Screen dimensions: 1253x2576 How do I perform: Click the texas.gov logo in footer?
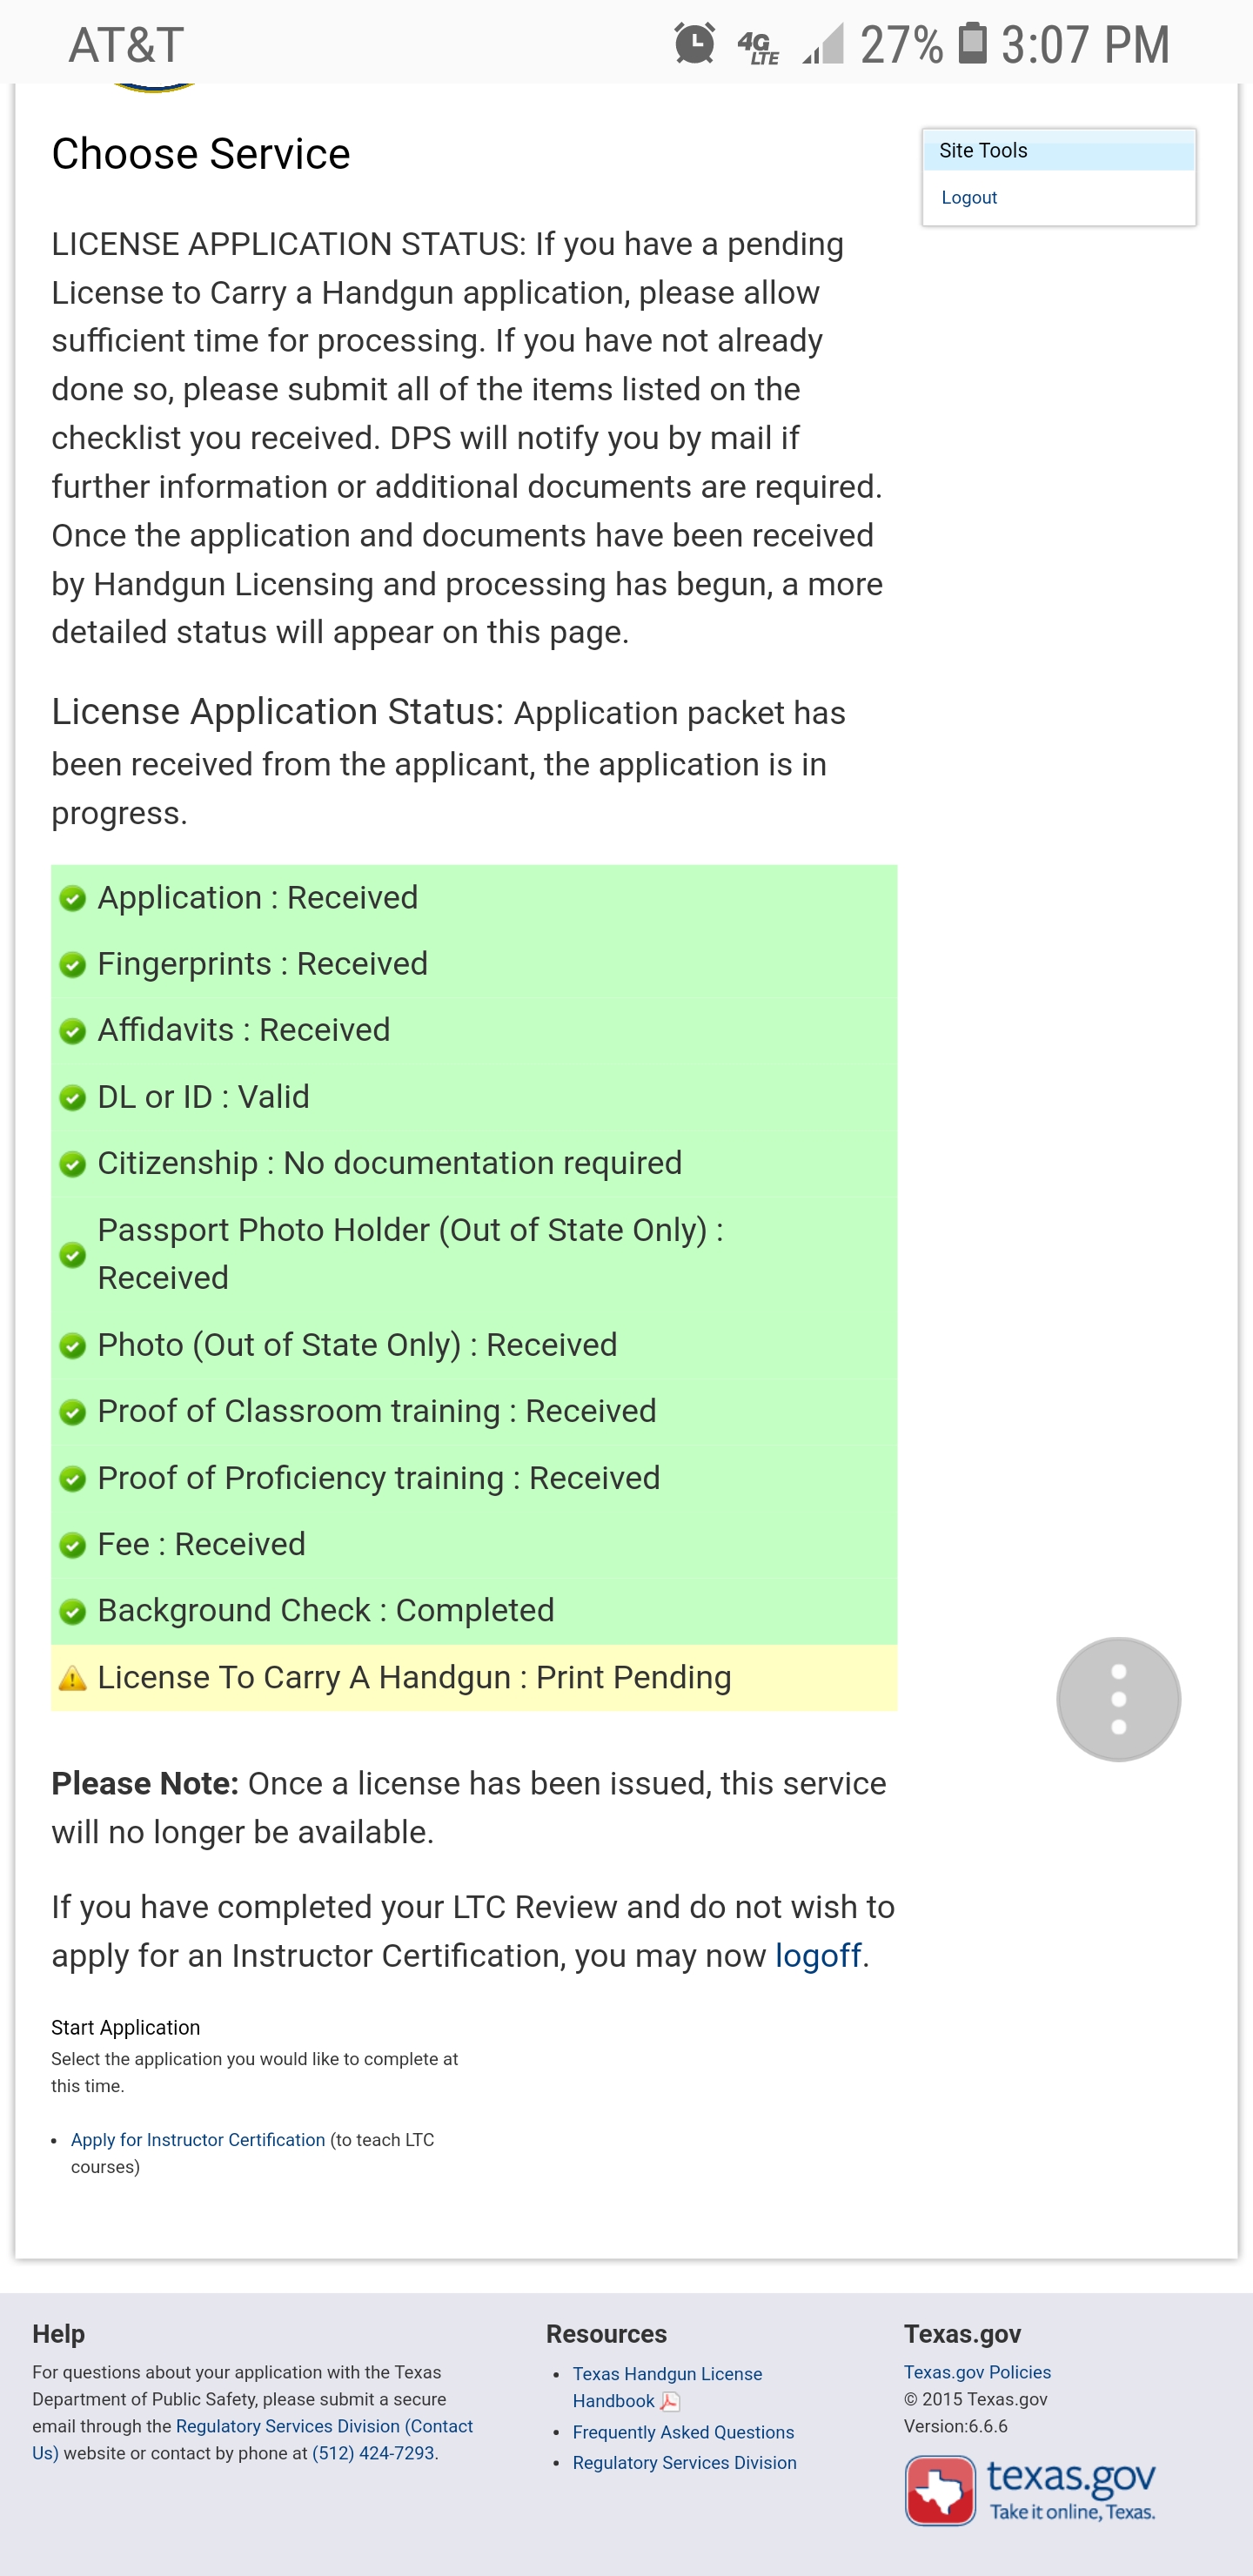coord(1030,2490)
